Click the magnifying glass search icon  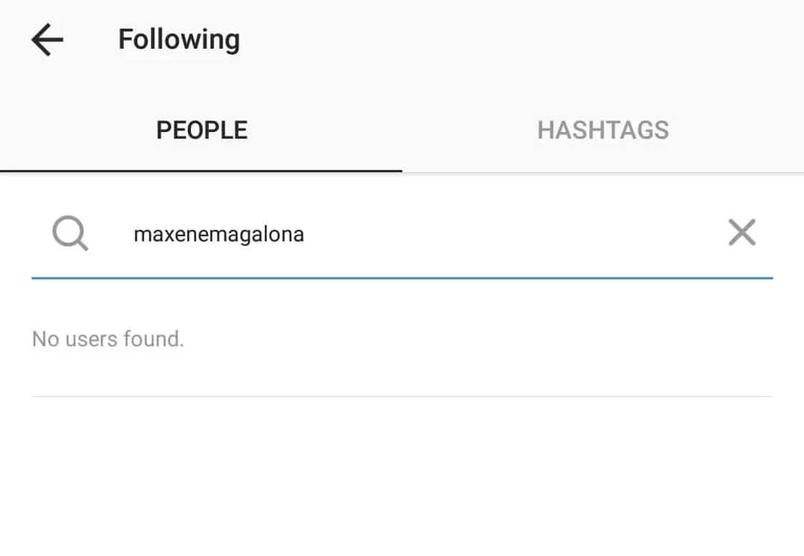[70, 234]
